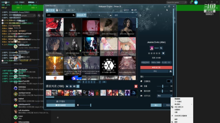Delete the playlist with the red trash icon
Screen dimensions: 220x123
click(136, 86)
